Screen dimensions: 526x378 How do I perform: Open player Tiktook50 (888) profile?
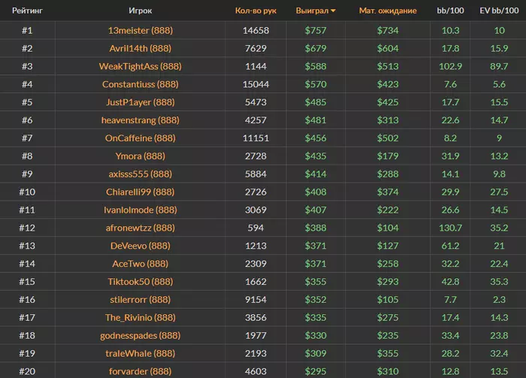click(x=141, y=282)
